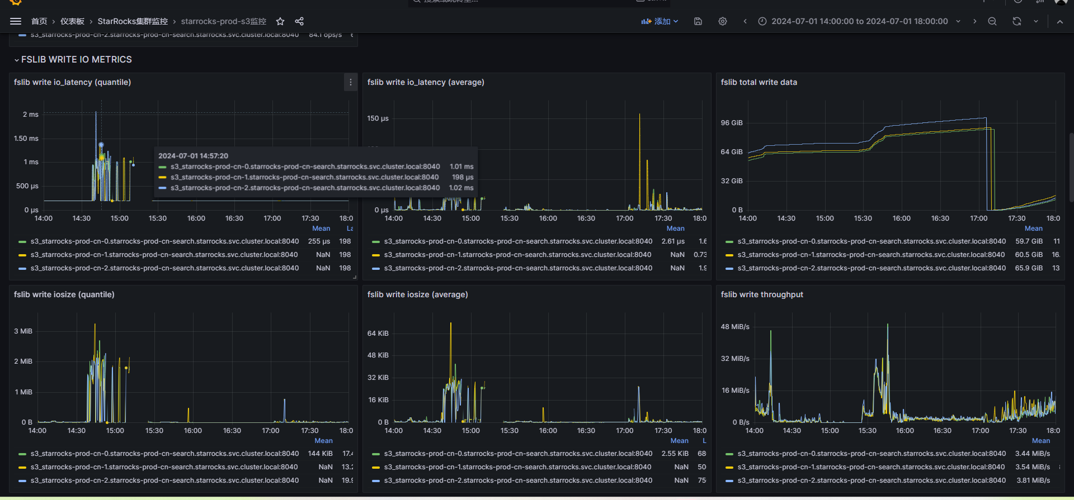Click resize handle of io_latency quantile panel
This screenshot has height=500, width=1074.
tap(355, 277)
